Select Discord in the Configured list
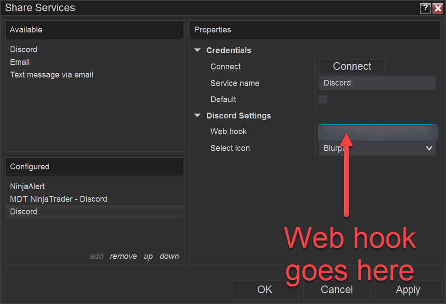 tap(95, 212)
